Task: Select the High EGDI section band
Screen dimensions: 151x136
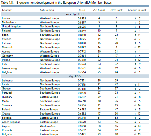Action: coord(75,77)
